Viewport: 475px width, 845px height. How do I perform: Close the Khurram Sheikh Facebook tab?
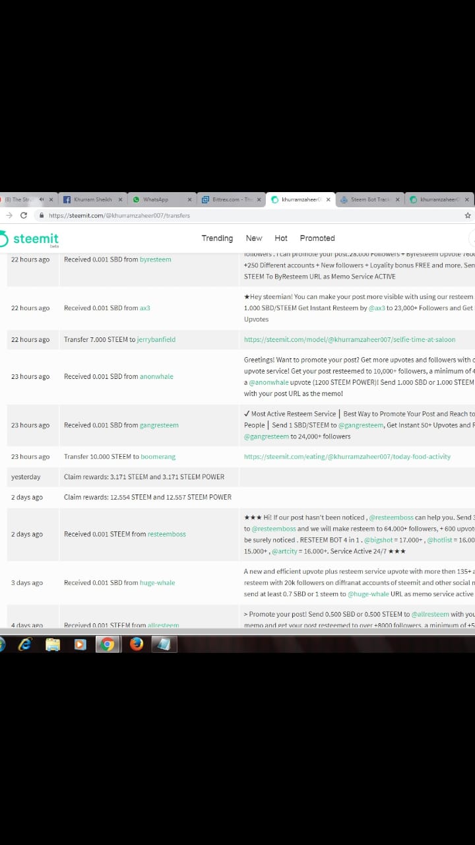120,199
